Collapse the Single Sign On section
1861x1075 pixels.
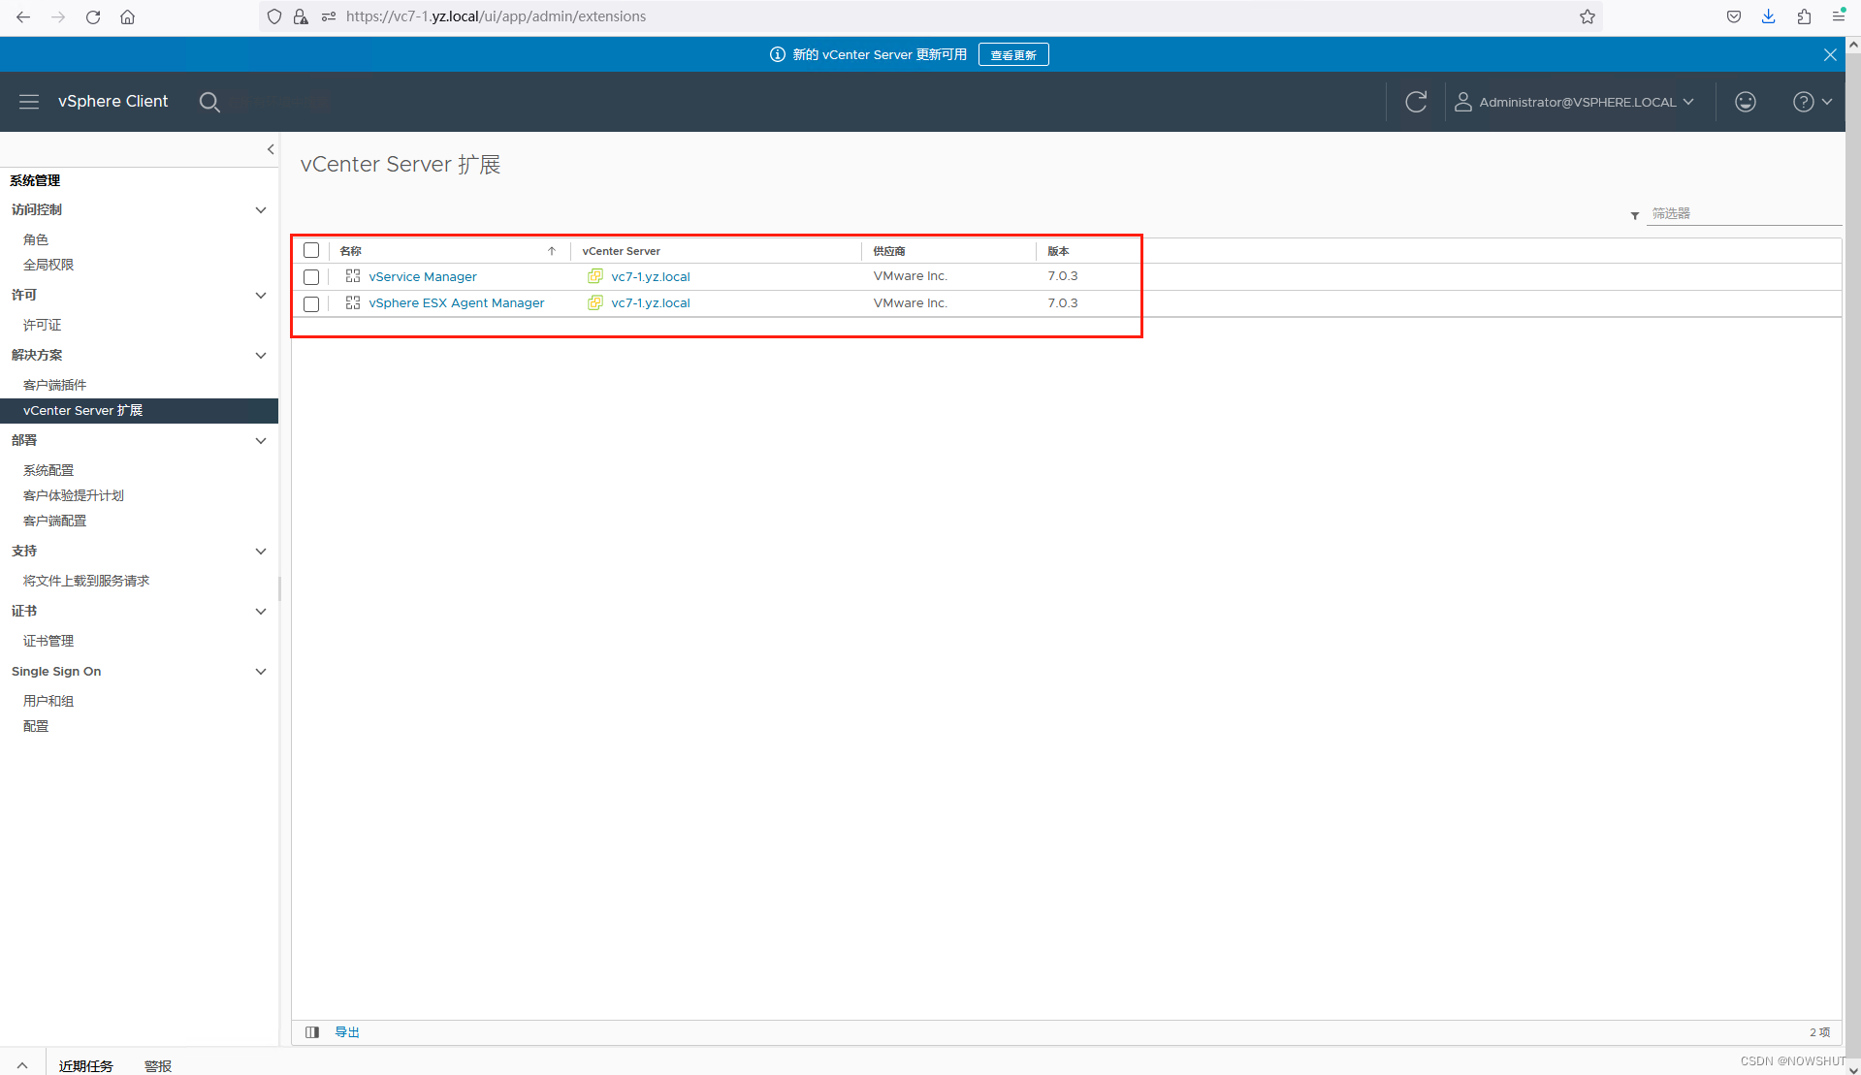pos(260,672)
